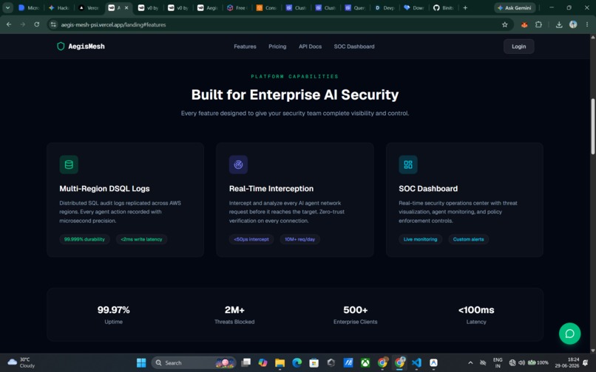This screenshot has width=596, height=372.
Task: Switch to the Quer tab
Action: point(356,7)
